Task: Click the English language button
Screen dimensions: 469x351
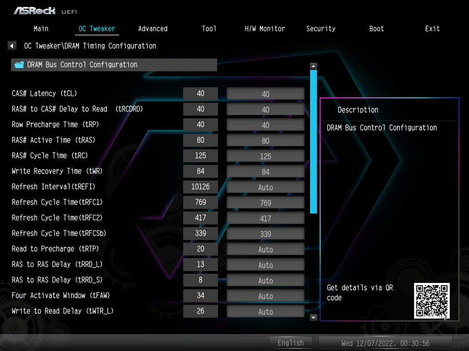Action: coord(290,343)
